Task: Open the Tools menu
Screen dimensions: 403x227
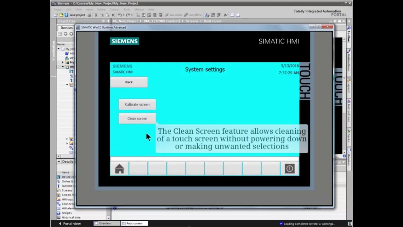Action: click(127, 9)
